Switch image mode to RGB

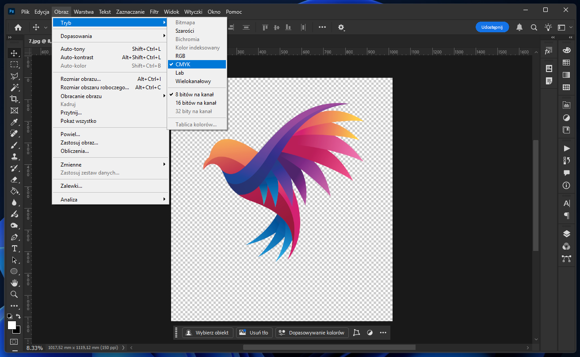click(180, 56)
